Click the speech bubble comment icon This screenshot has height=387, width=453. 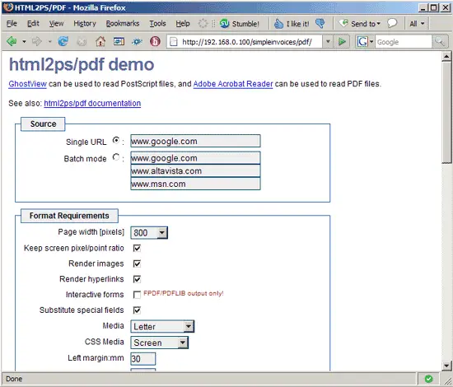click(x=392, y=23)
